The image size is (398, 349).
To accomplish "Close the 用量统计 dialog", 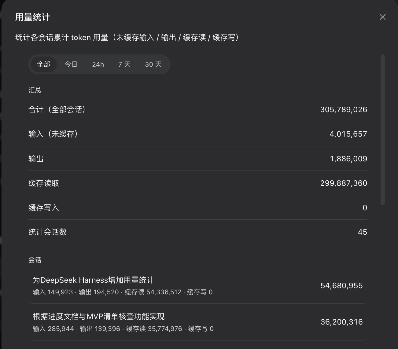I will coord(382,17).
